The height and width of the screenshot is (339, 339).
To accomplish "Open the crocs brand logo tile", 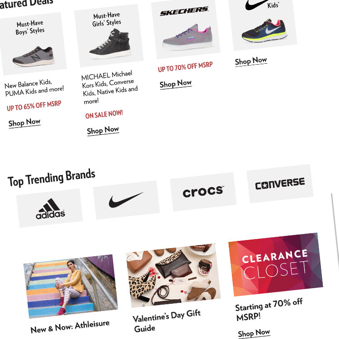I will pos(203,192).
